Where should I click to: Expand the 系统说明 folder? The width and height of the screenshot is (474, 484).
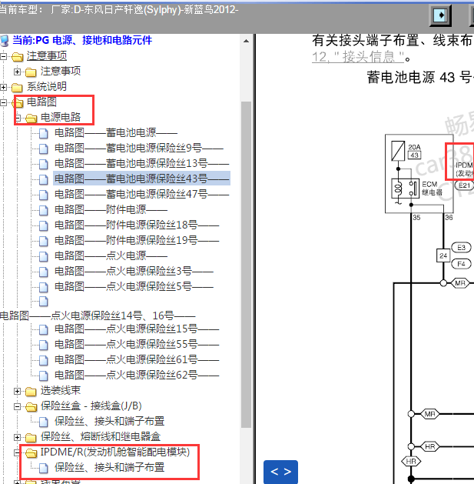(3, 88)
